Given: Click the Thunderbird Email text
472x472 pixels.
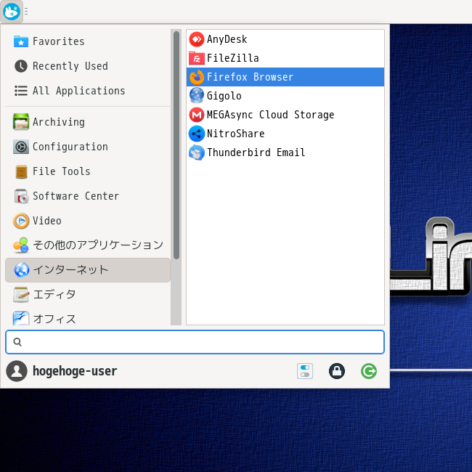Looking at the screenshot, I should (x=256, y=152).
